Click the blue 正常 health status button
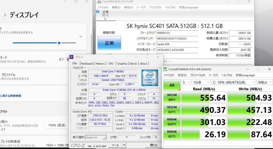Screen dimensions: 273x149 109,43
